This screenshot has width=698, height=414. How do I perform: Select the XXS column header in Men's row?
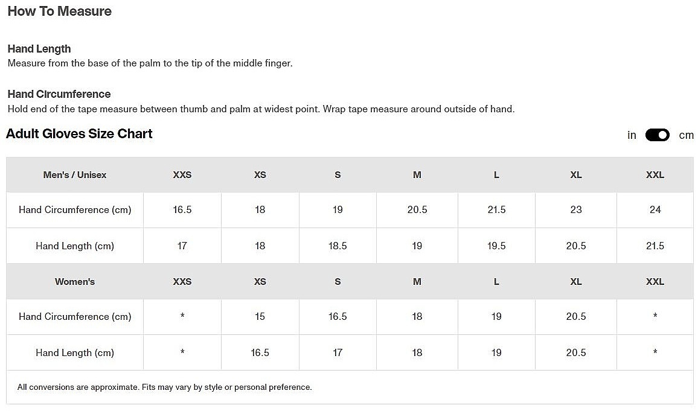tap(182, 175)
